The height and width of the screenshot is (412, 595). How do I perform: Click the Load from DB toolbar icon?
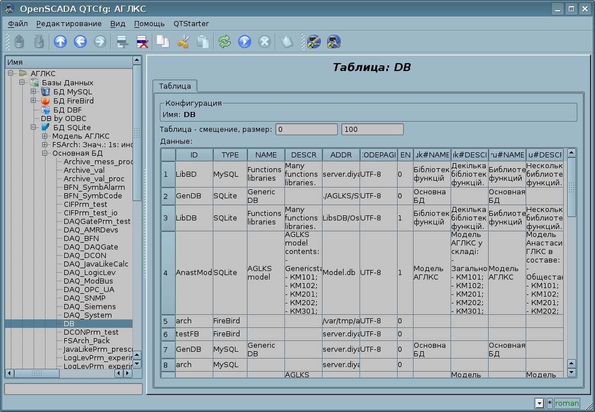point(19,41)
